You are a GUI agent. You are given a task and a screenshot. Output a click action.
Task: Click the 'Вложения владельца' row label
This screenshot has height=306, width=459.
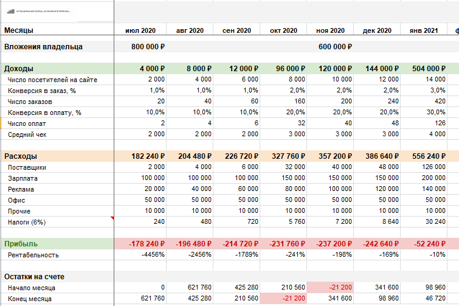tap(43, 47)
